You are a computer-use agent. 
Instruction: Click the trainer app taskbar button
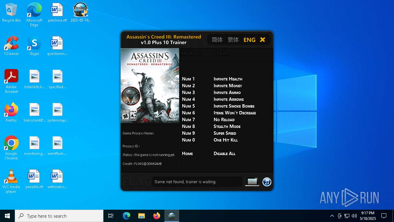(172, 216)
